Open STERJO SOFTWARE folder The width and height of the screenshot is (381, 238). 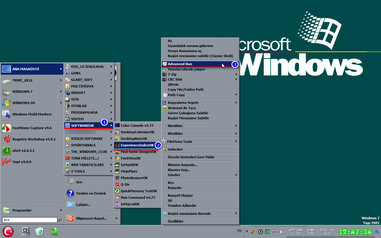point(89,139)
